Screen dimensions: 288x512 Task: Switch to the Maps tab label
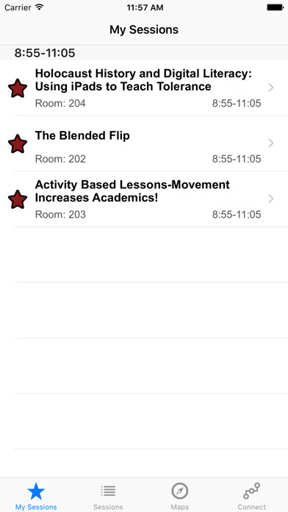(x=180, y=507)
